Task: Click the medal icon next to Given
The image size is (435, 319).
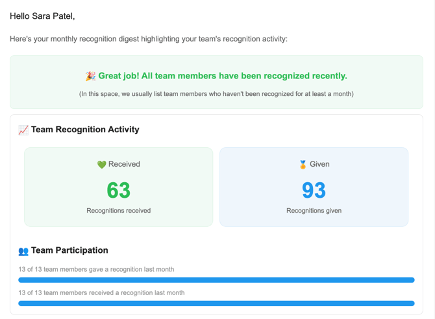Action: [303, 165]
